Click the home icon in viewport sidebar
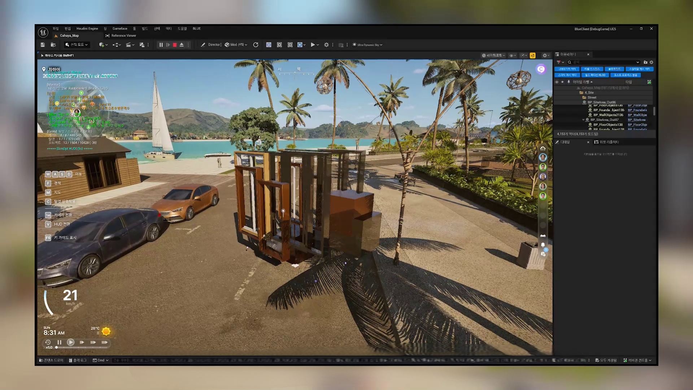 click(x=543, y=148)
